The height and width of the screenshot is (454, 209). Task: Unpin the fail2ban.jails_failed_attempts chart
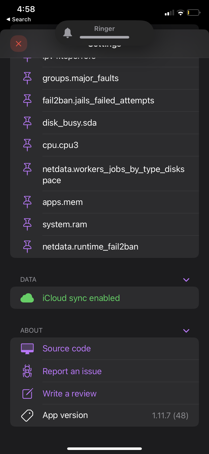tap(27, 101)
